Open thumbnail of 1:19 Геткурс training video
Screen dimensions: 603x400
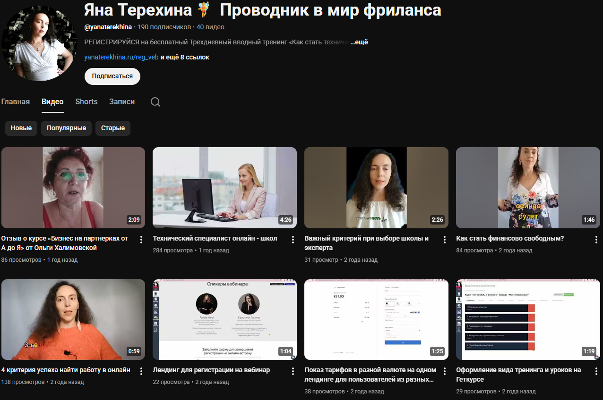tap(528, 319)
